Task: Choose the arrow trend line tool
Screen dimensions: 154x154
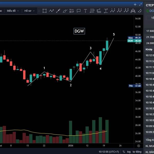Action: point(58,11)
